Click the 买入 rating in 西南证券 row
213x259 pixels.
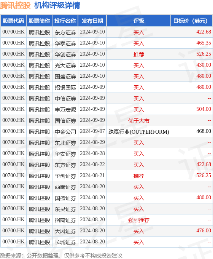[x=139, y=187]
